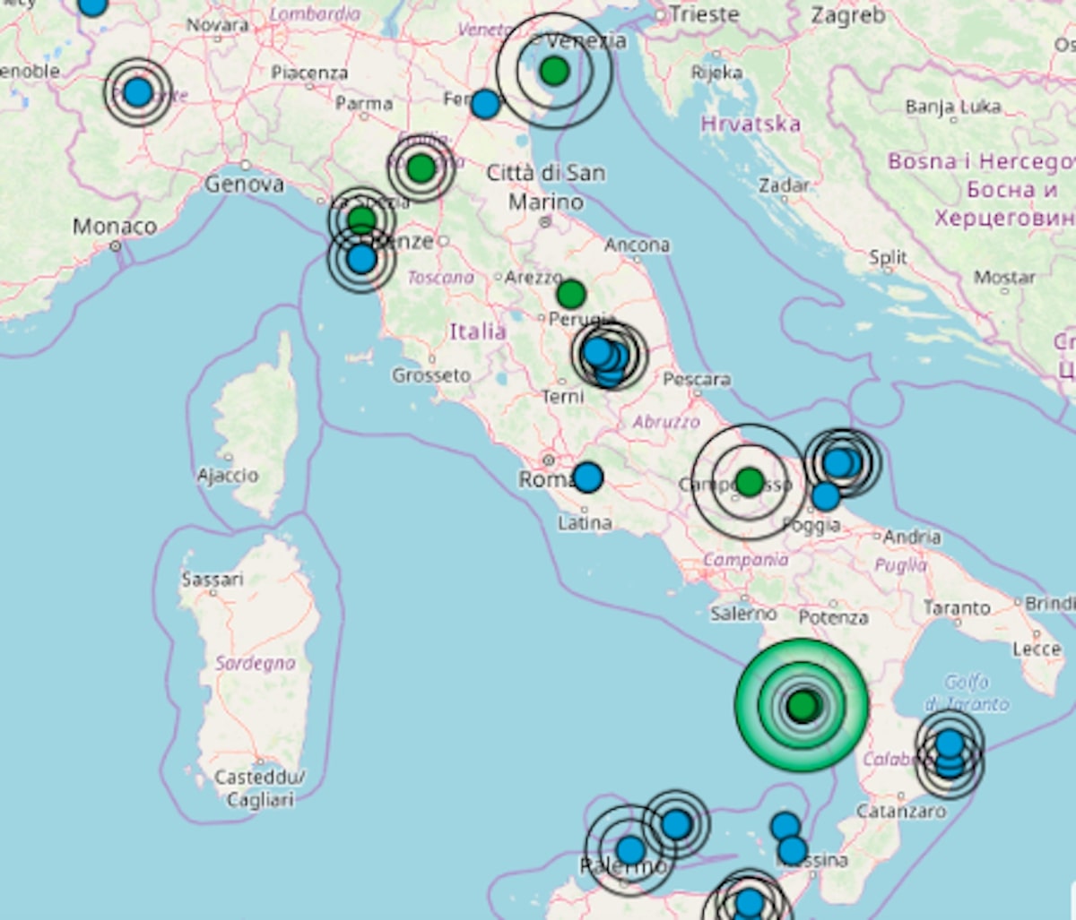Select the blue marker next to Ferrara
Viewport: 1076px width, 920px height.
(x=485, y=104)
